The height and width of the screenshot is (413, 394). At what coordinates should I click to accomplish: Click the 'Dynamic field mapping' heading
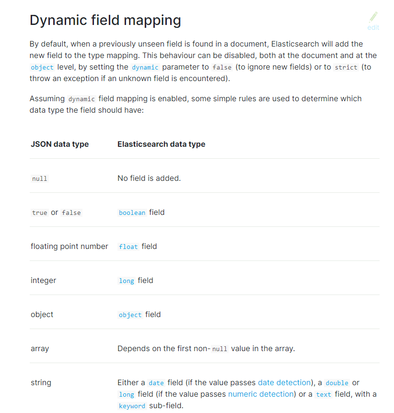[x=105, y=20]
